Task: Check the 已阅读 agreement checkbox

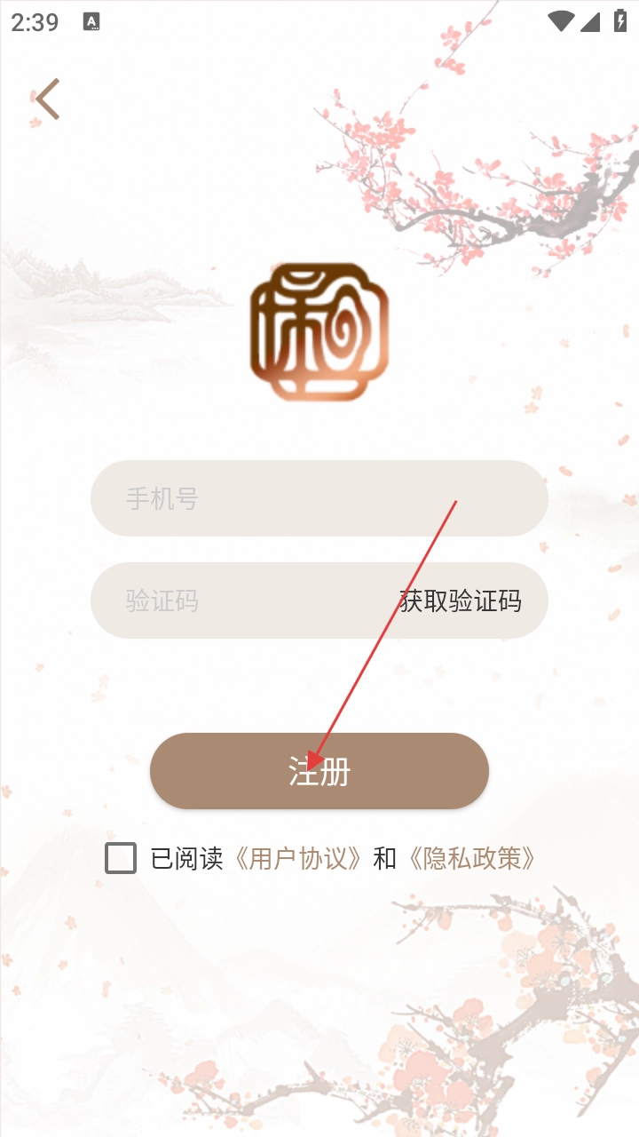Action: (x=121, y=858)
